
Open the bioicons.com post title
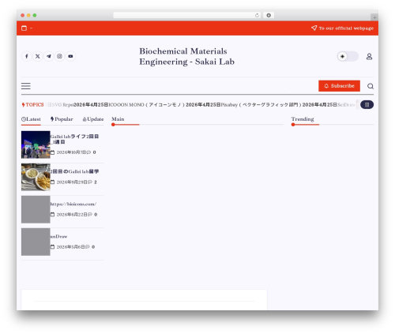(73, 204)
